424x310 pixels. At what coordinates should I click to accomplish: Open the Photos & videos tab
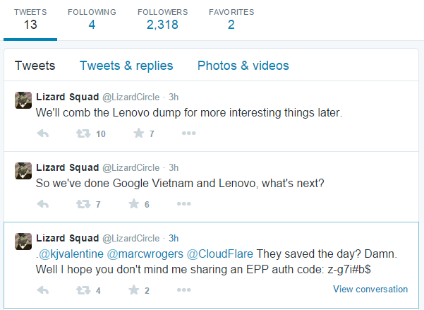(x=243, y=66)
